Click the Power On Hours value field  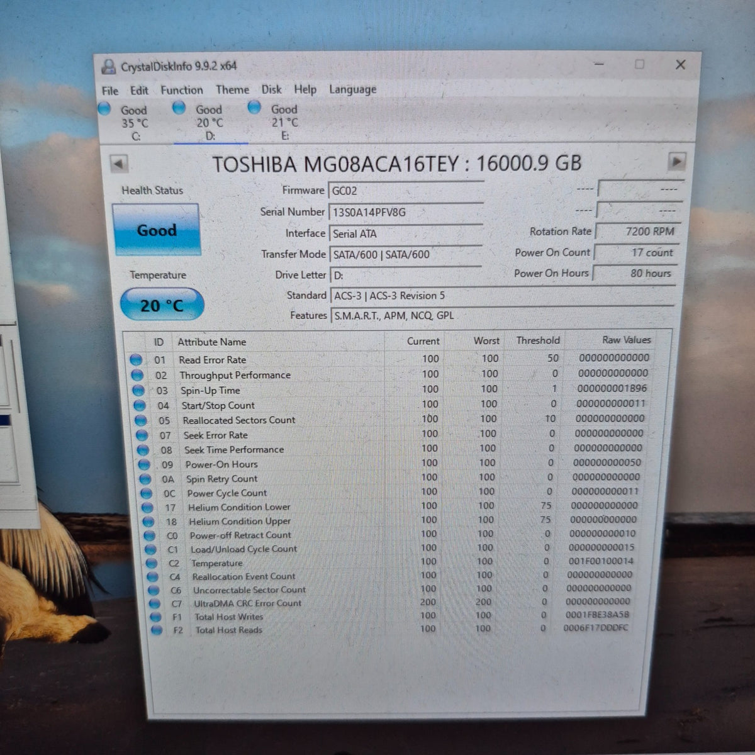635,273
